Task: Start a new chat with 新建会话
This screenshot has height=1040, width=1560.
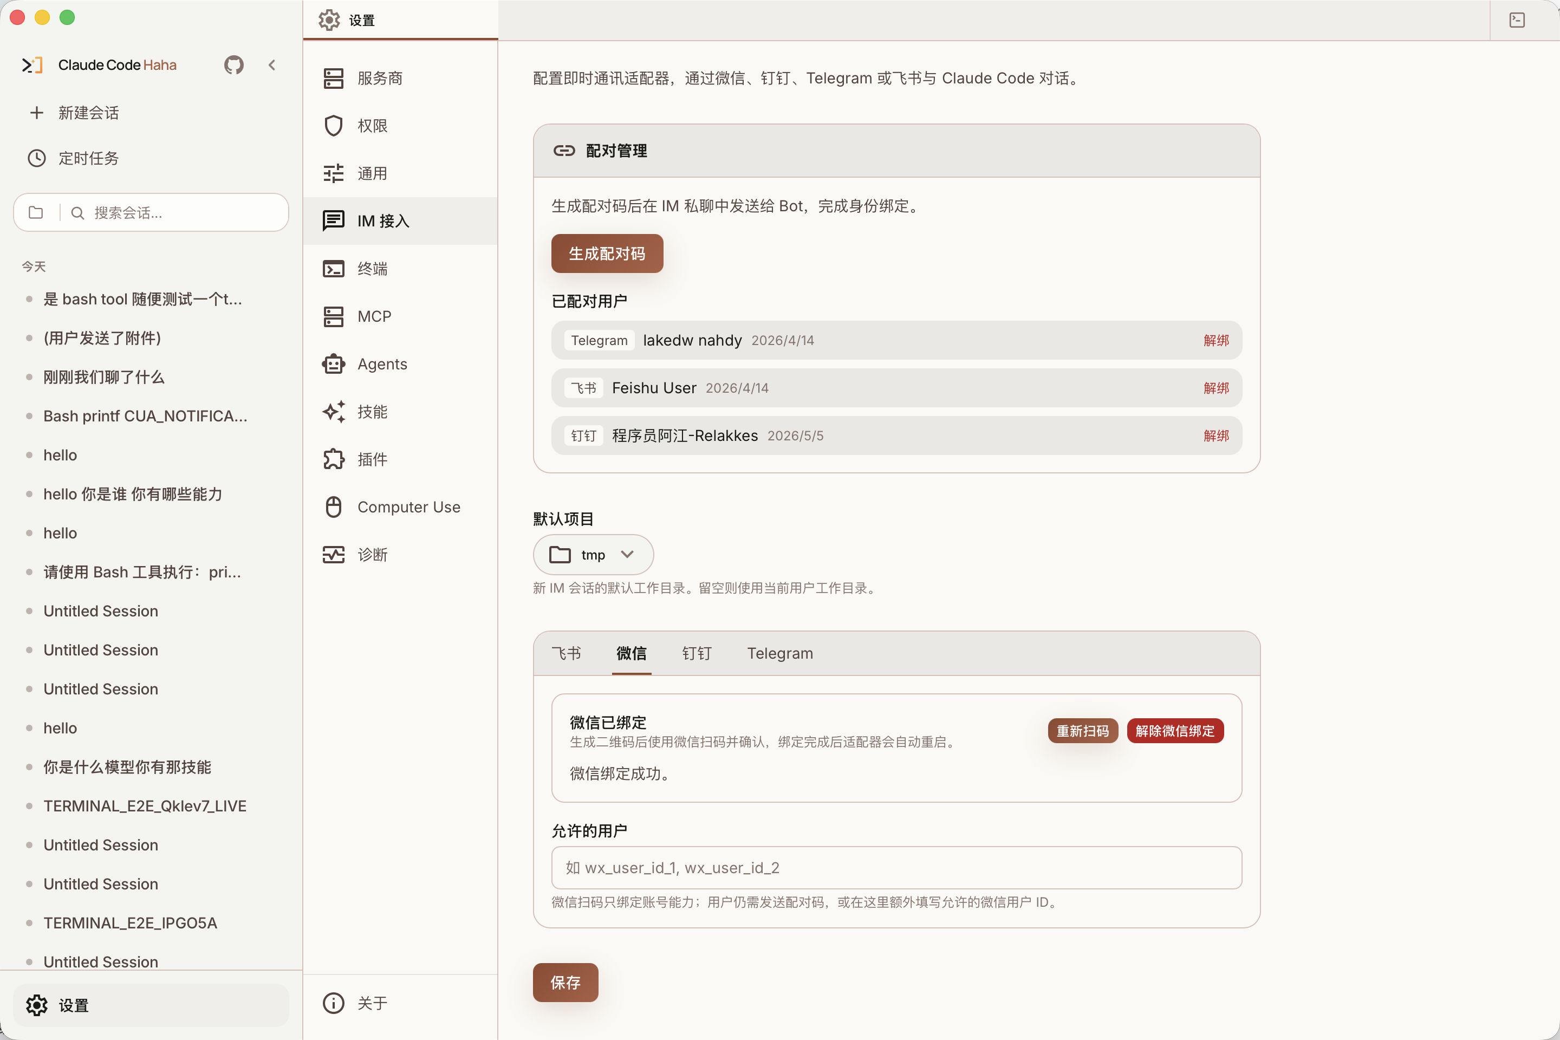Action: click(x=151, y=113)
